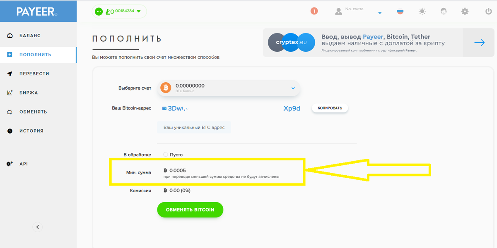The image size is (497, 248).
Task: Open the support headset icon
Action: click(444, 11)
